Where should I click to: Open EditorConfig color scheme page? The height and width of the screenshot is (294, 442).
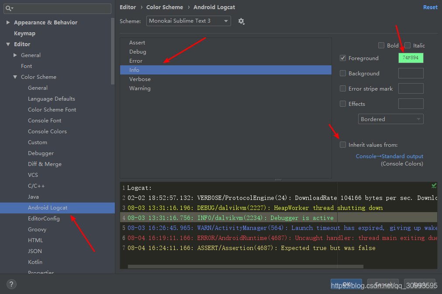click(44, 218)
